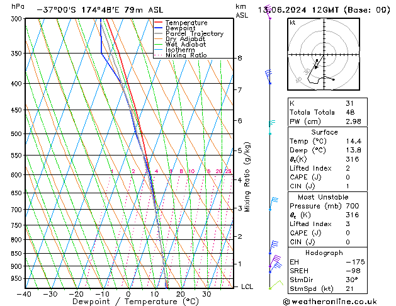Click the StmDir value 30°
Screen dimensions: 396x306
click(351, 280)
